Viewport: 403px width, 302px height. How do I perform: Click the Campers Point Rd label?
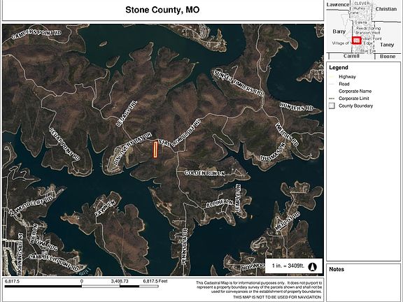(36, 34)
